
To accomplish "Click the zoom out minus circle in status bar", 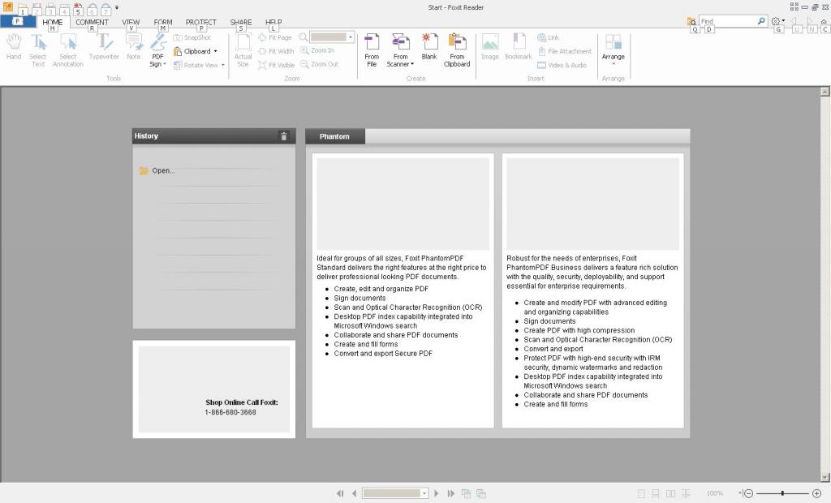I will point(747,493).
